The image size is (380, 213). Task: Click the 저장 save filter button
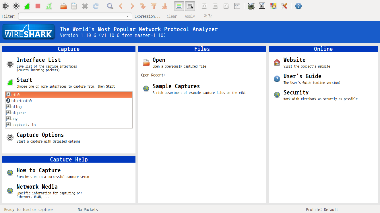[208, 16]
